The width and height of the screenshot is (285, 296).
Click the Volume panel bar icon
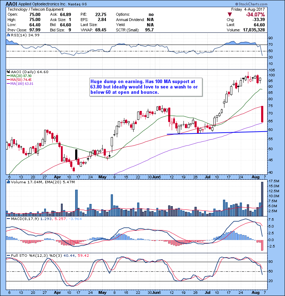[x=8, y=182]
